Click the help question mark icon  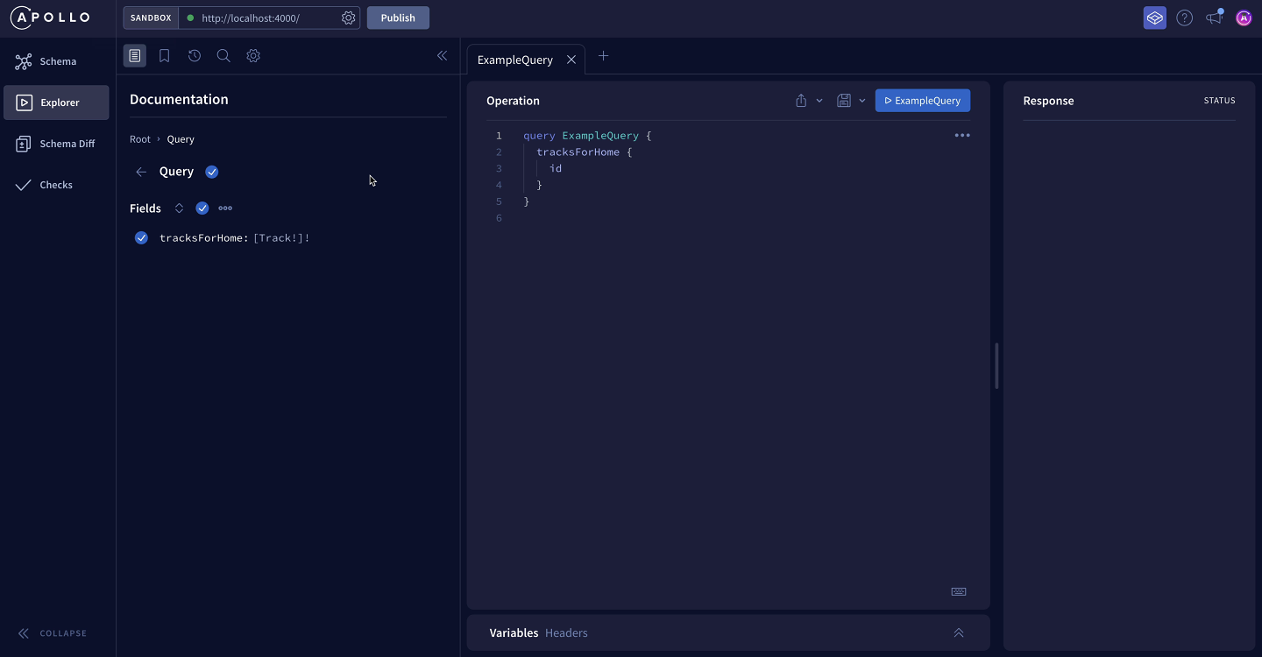tap(1184, 18)
